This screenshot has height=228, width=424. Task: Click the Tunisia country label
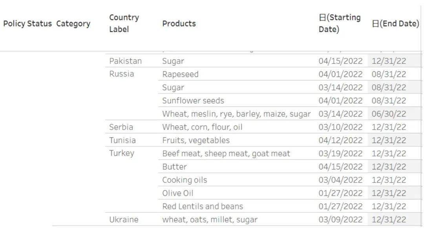click(x=122, y=140)
